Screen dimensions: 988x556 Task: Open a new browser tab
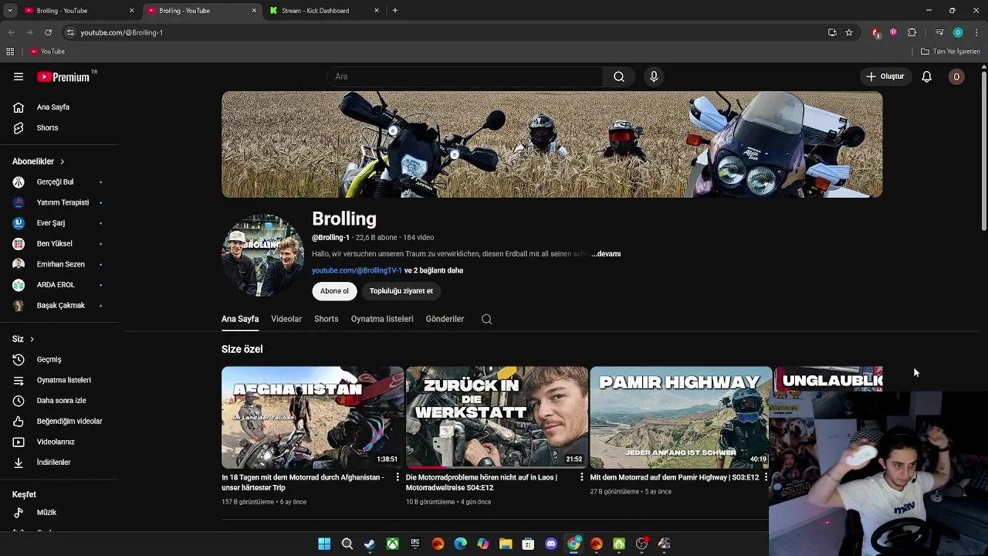pyautogui.click(x=395, y=11)
